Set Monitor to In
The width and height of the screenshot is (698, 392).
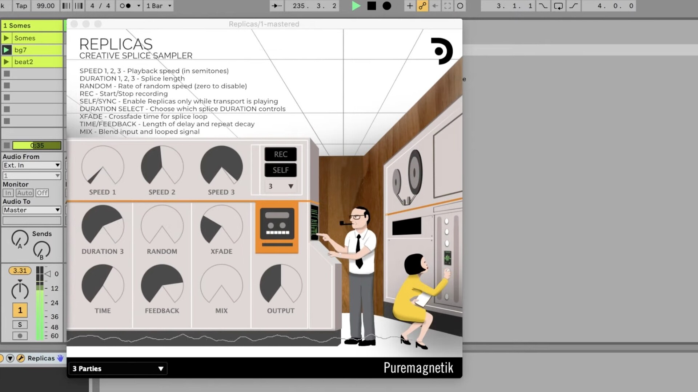click(8, 193)
